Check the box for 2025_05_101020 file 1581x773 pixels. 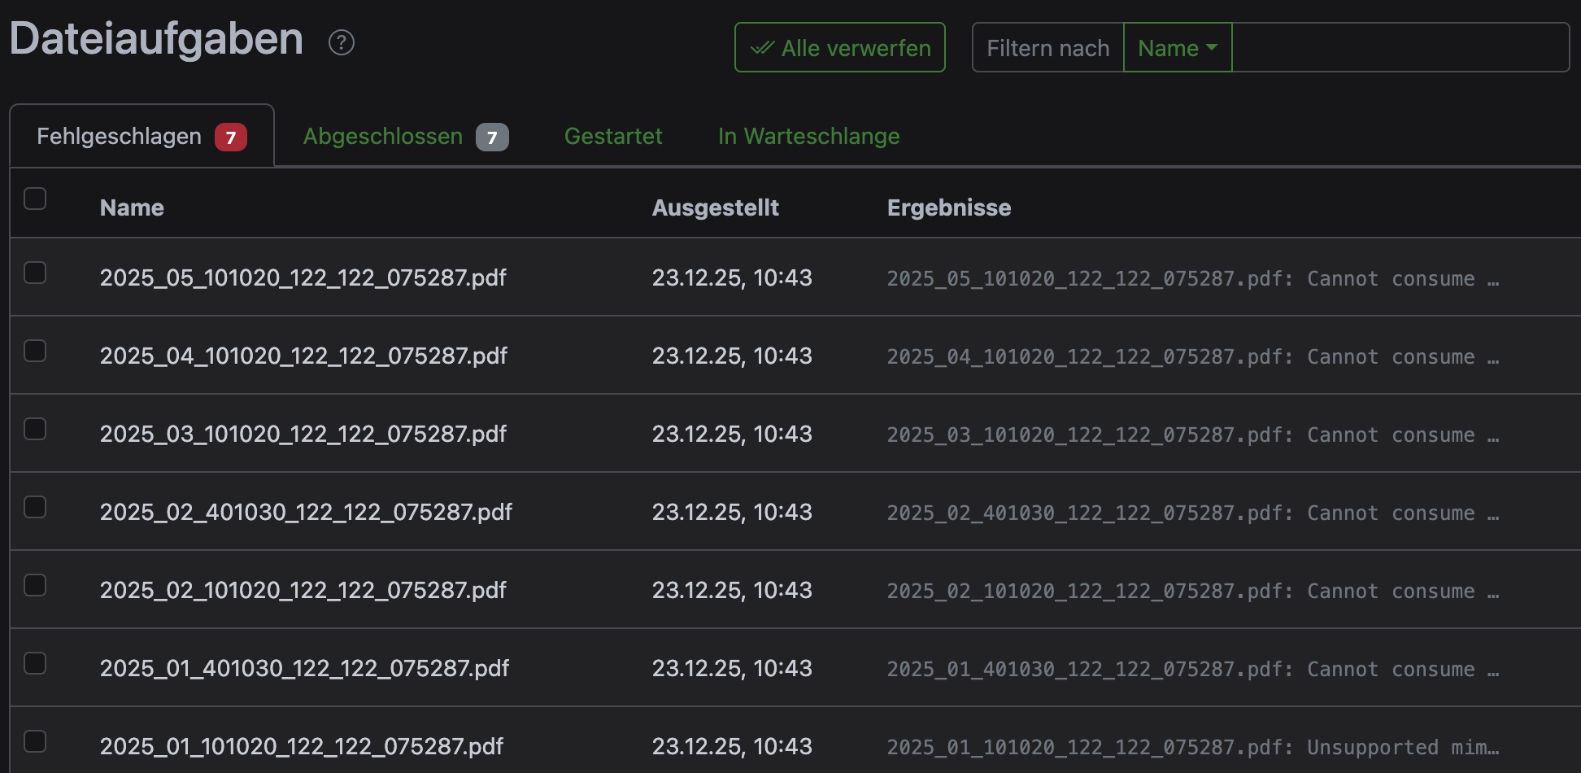coord(35,273)
